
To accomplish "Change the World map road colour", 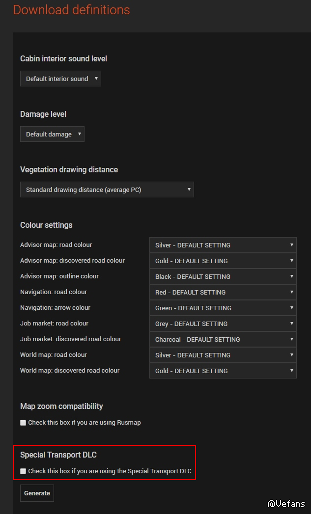I will point(223,355).
